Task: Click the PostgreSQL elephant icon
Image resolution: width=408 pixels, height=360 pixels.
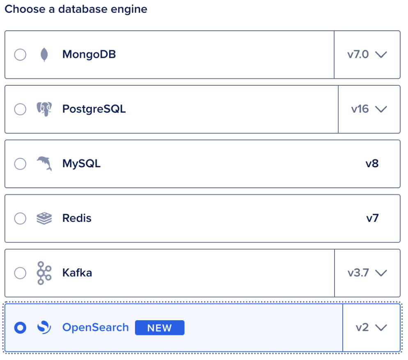Action: [x=44, y=109]
